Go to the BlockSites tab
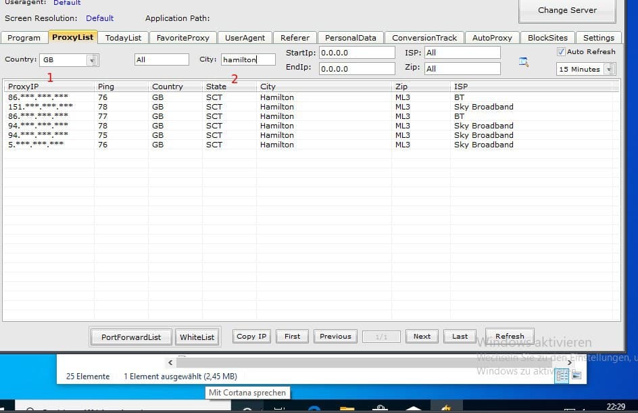638x413 pixels. tap(547, 38)
